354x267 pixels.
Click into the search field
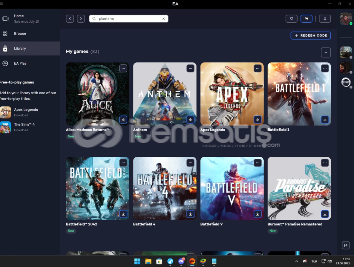128,19
